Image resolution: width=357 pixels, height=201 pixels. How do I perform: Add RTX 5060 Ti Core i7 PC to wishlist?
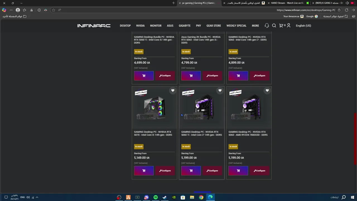coord(220,90)
